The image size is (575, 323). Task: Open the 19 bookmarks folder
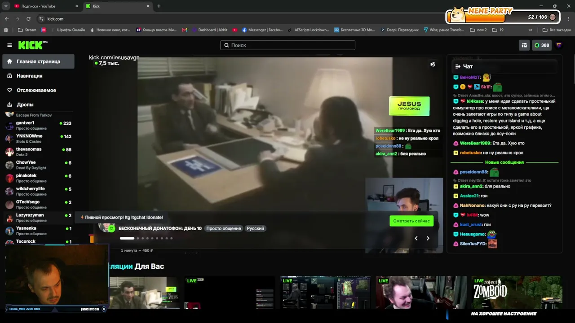tap(498, 30)
